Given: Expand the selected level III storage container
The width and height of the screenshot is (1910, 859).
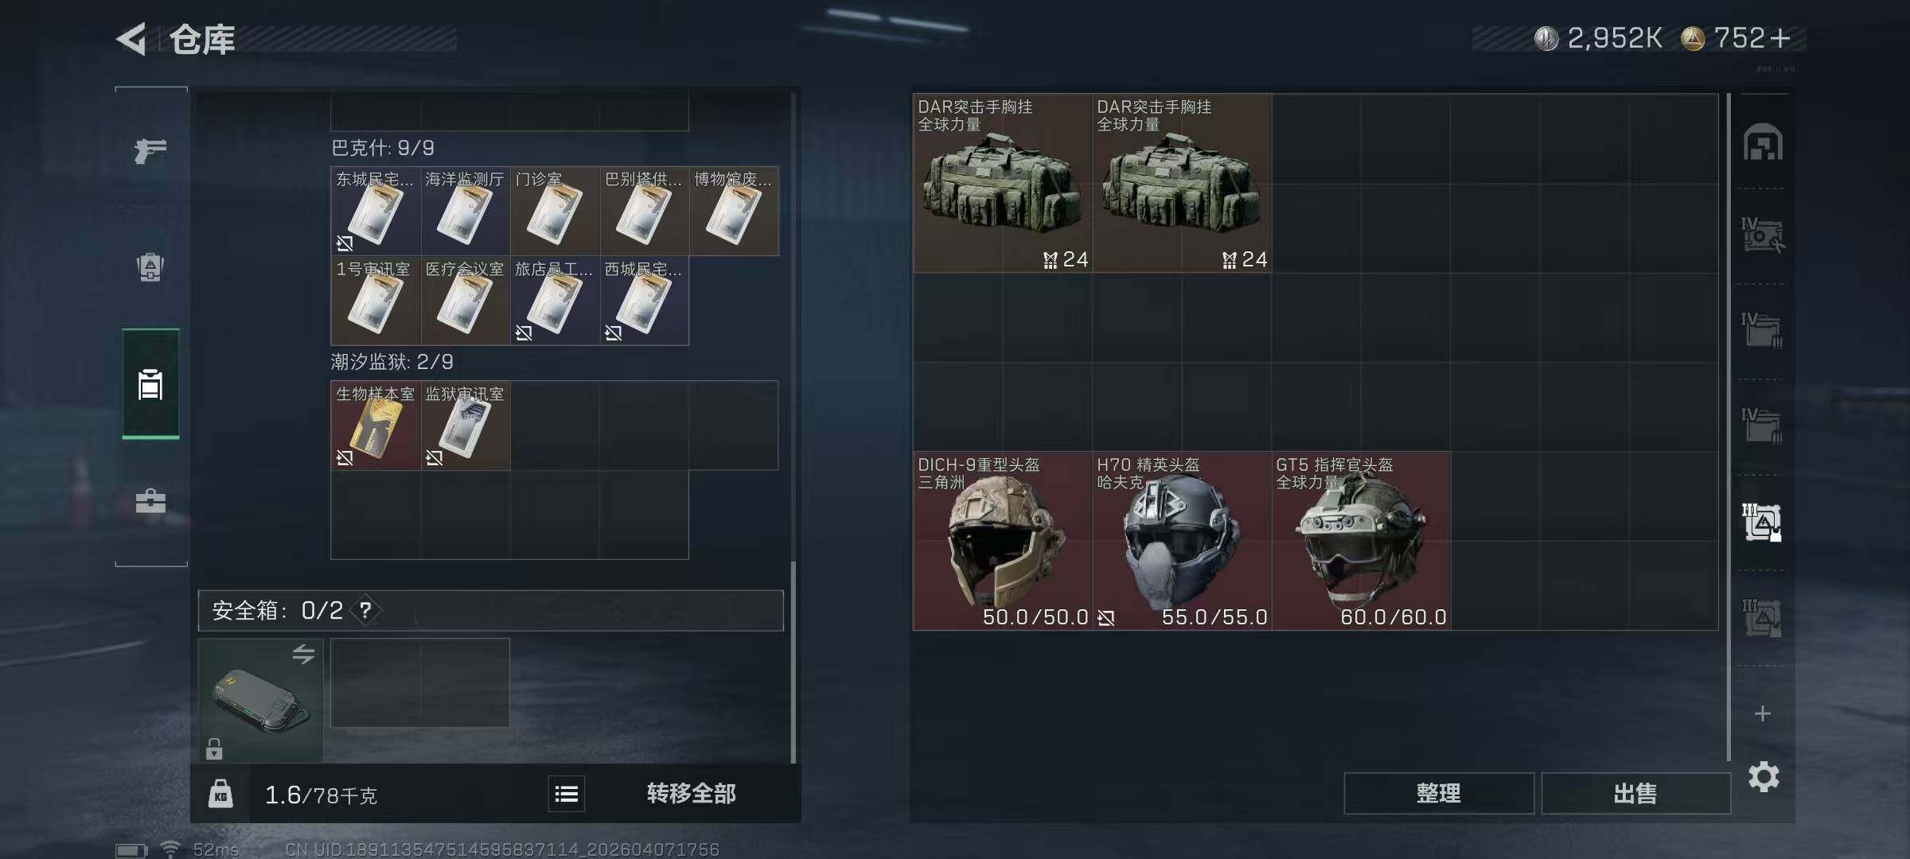Looking at the screenshot, I should point(1763,522).
